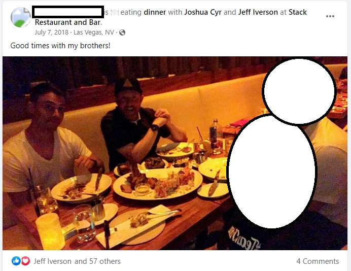Open the Stack Restaurant and Bar page

(171, 17)
